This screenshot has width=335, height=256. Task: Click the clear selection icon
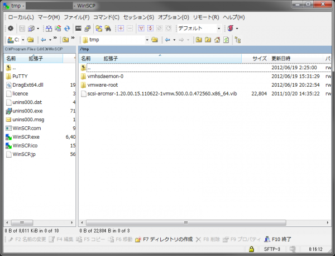[159, 29]
